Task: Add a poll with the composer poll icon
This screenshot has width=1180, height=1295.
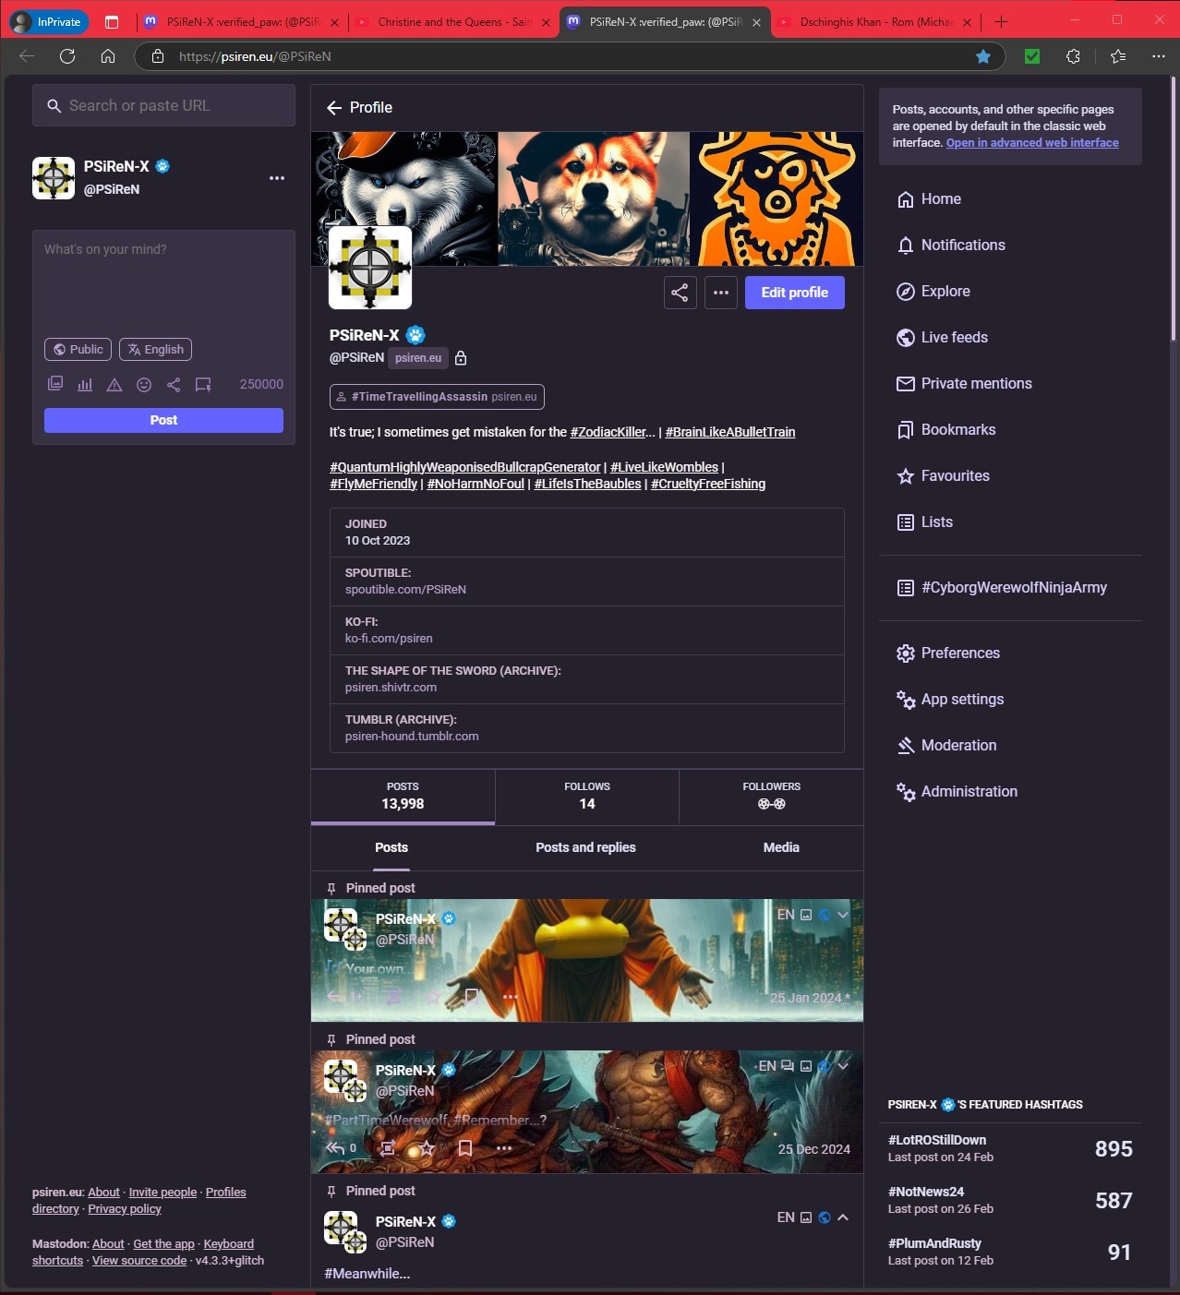Action: click(85, 384)
